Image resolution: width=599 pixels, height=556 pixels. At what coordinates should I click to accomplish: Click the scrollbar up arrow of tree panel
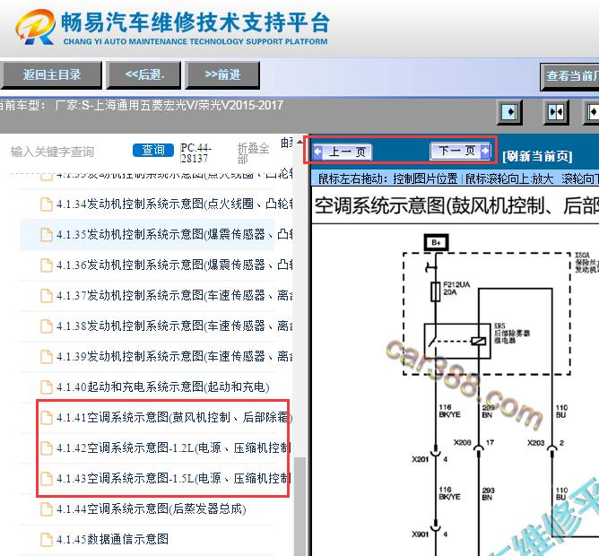tap(300, 143)
